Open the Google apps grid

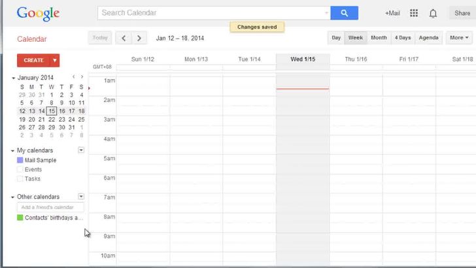coord(414,13)
